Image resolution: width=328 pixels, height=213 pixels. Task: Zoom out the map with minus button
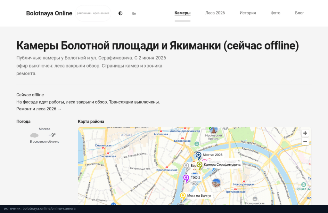click(305, 142)
